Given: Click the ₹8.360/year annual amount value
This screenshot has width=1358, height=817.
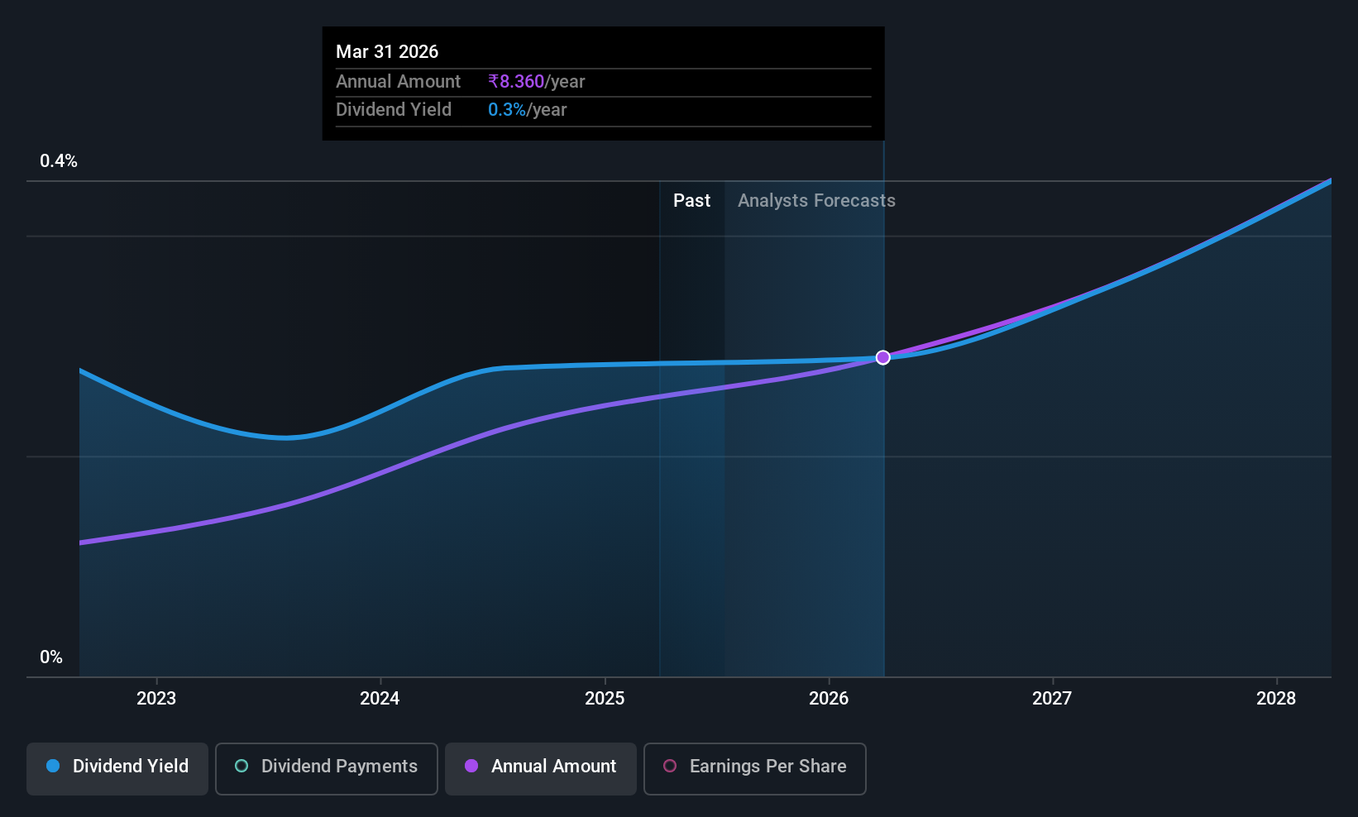Looking at the screenshot, I should [536, 82].
